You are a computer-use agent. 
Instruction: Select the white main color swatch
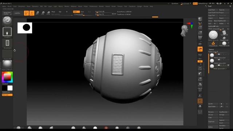coord(10,88)
